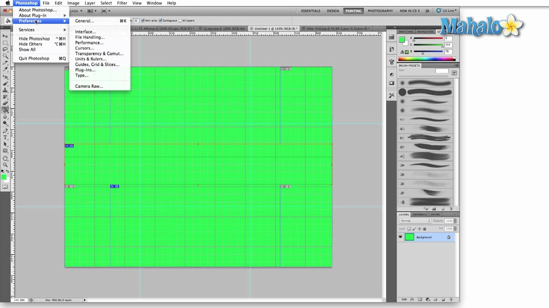Click the foreground color swatch in toolbox
The width and height of the screenshot is (549, 308).
[3, 177]
